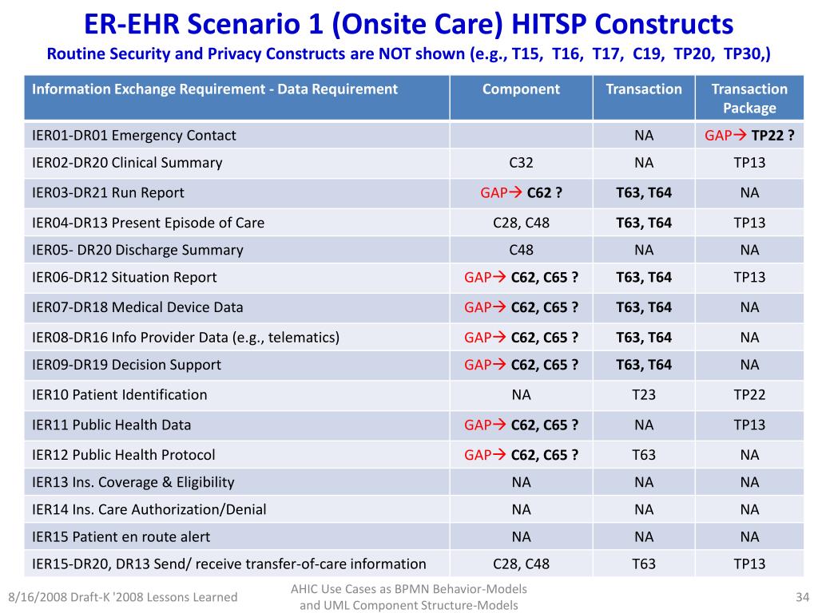
Task: Click "IER13 Ins. Coverage & Eligibility" row label
Action: point(133,483)
